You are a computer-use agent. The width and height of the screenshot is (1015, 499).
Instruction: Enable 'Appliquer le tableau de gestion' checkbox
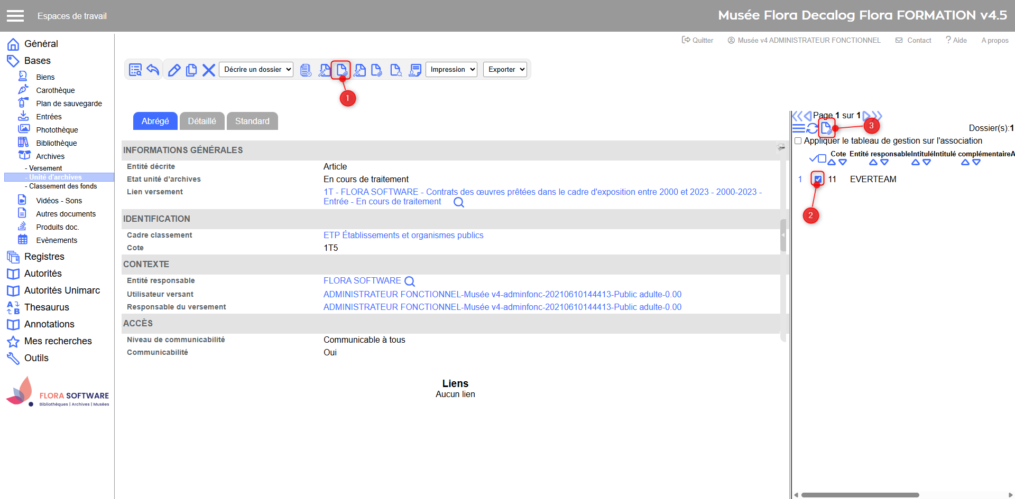click(798, 141)
